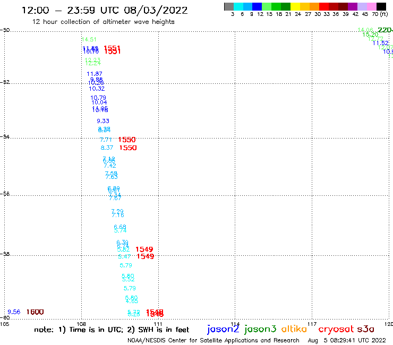Click the longitude axis label 117
The height and width of the screenshot is (345, 393).
[312, 324]
